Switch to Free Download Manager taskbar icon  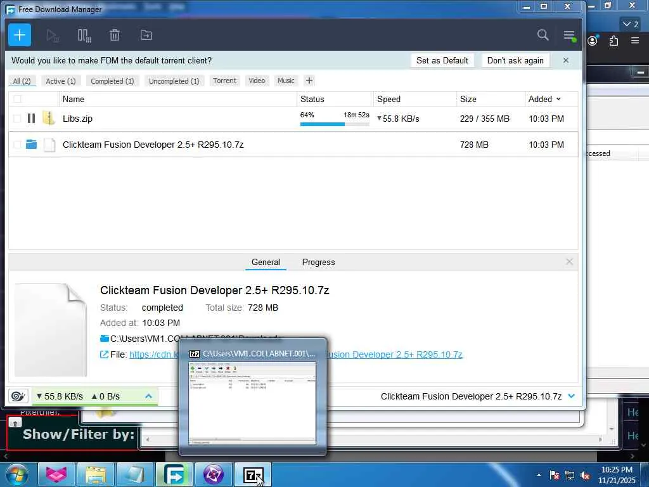174,474
